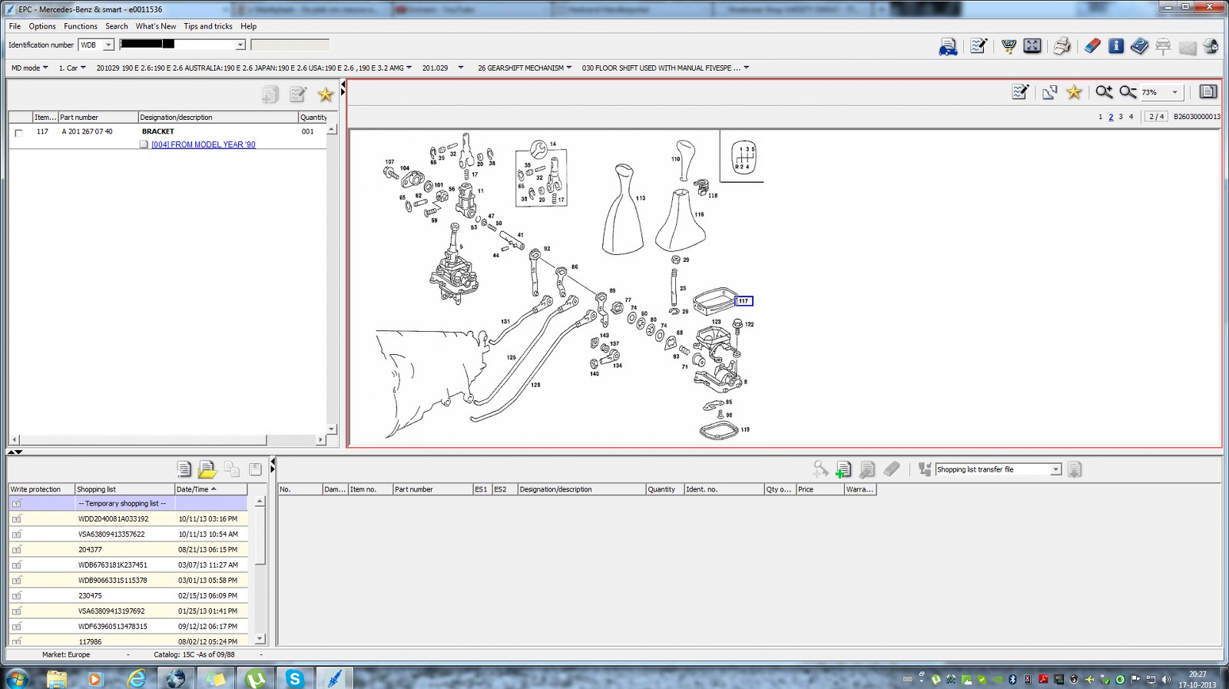Image resolution: width=1229 pixels, height=689 pixels.
Task: Open the Functions menu
Action: pos(81,26)
